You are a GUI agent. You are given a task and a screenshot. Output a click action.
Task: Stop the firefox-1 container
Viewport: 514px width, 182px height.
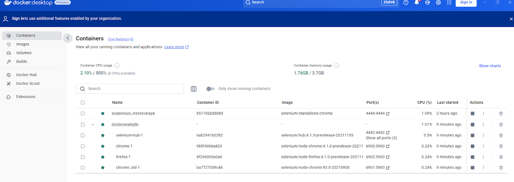[473, 157]
